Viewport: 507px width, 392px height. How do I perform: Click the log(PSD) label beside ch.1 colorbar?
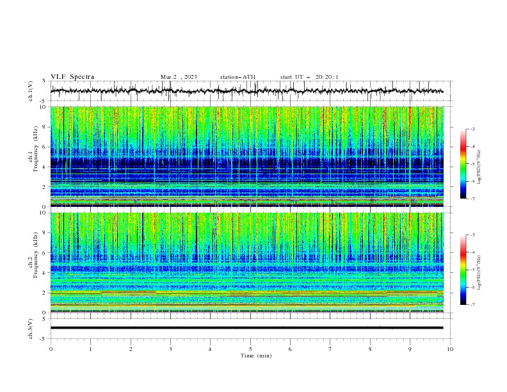click(x=479, y=167)
